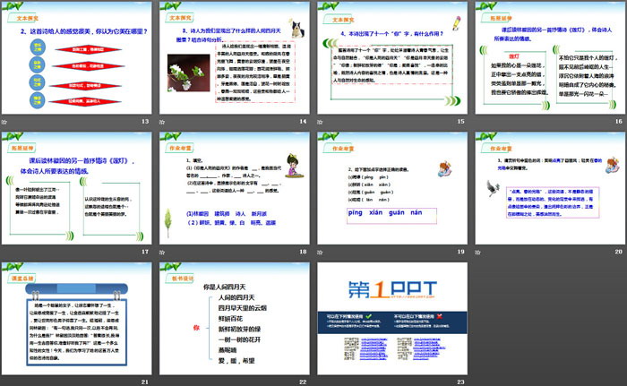Viewport: 627px width, 386px height.
Task: Click animation star icon under slide 19
Action: 321,252
